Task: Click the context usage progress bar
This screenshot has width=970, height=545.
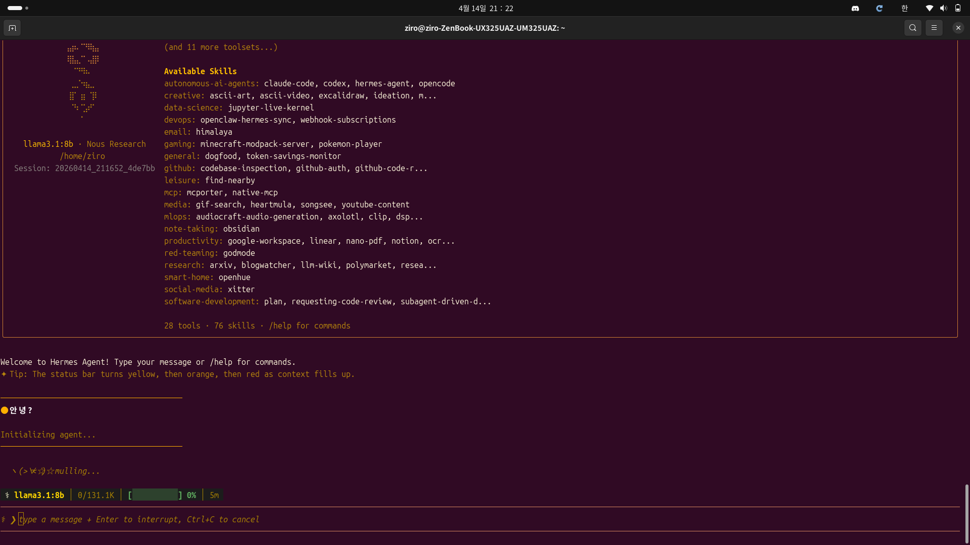Action: (x=155, y=495)
